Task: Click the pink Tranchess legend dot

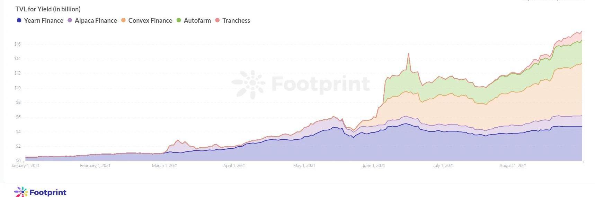Action: 217,20
